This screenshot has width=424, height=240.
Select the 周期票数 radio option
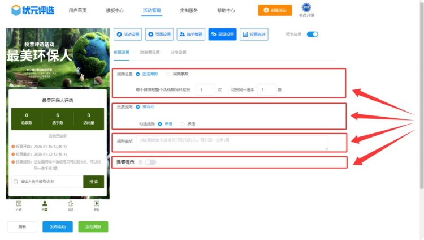168,74
